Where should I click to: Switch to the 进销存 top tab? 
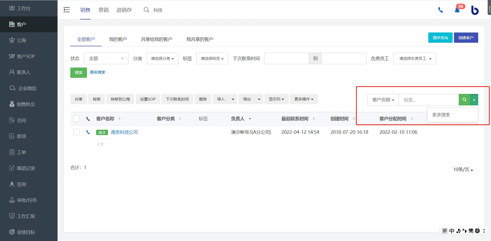(124, 10)
